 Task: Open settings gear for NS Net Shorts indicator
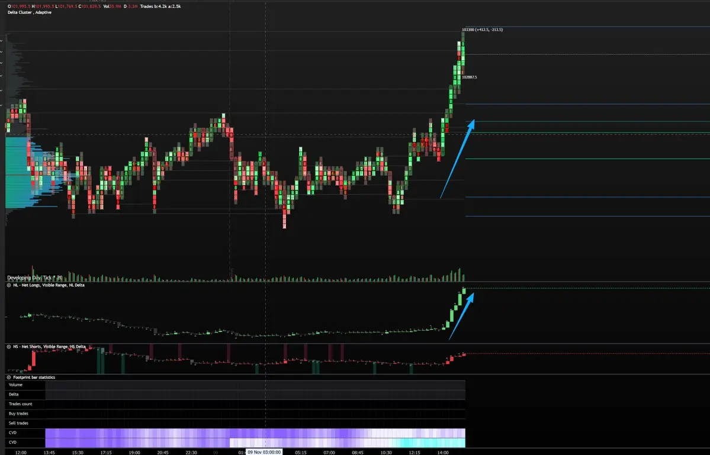tap(9, 347)
